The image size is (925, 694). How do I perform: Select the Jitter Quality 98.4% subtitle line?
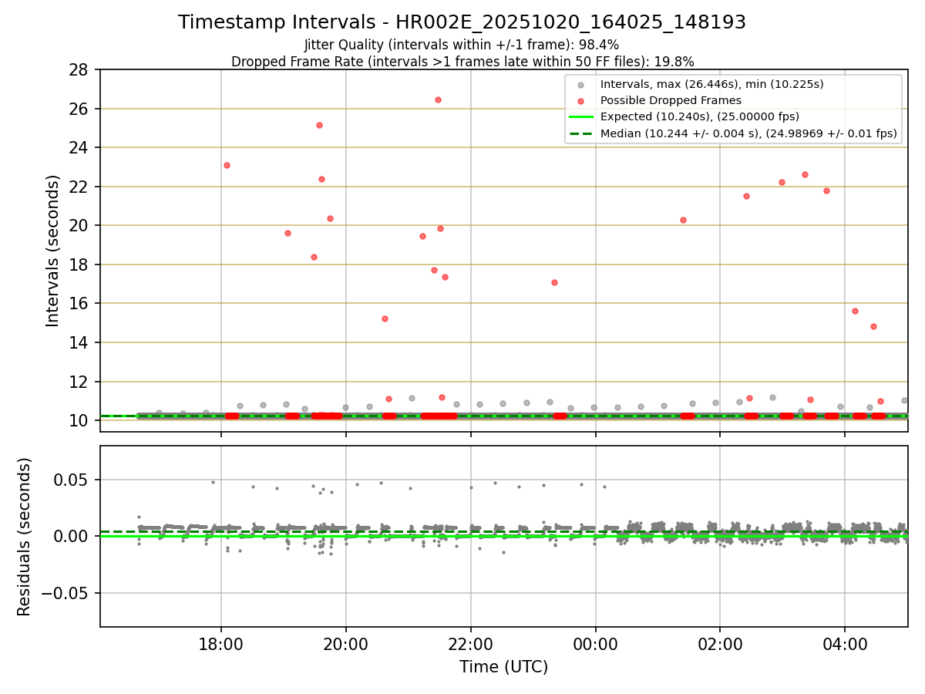(462, 45)
